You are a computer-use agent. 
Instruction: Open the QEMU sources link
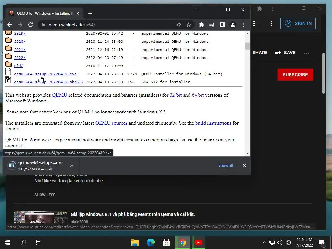111,123
